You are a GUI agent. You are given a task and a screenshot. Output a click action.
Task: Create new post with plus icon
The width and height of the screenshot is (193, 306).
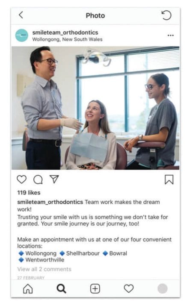[95, 288]
